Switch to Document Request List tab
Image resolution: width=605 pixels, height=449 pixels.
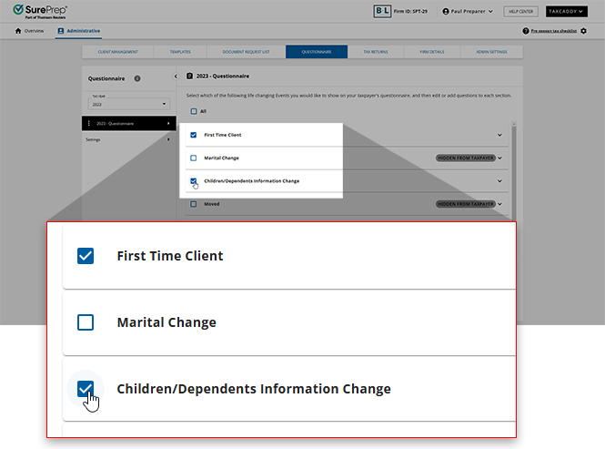247,52
